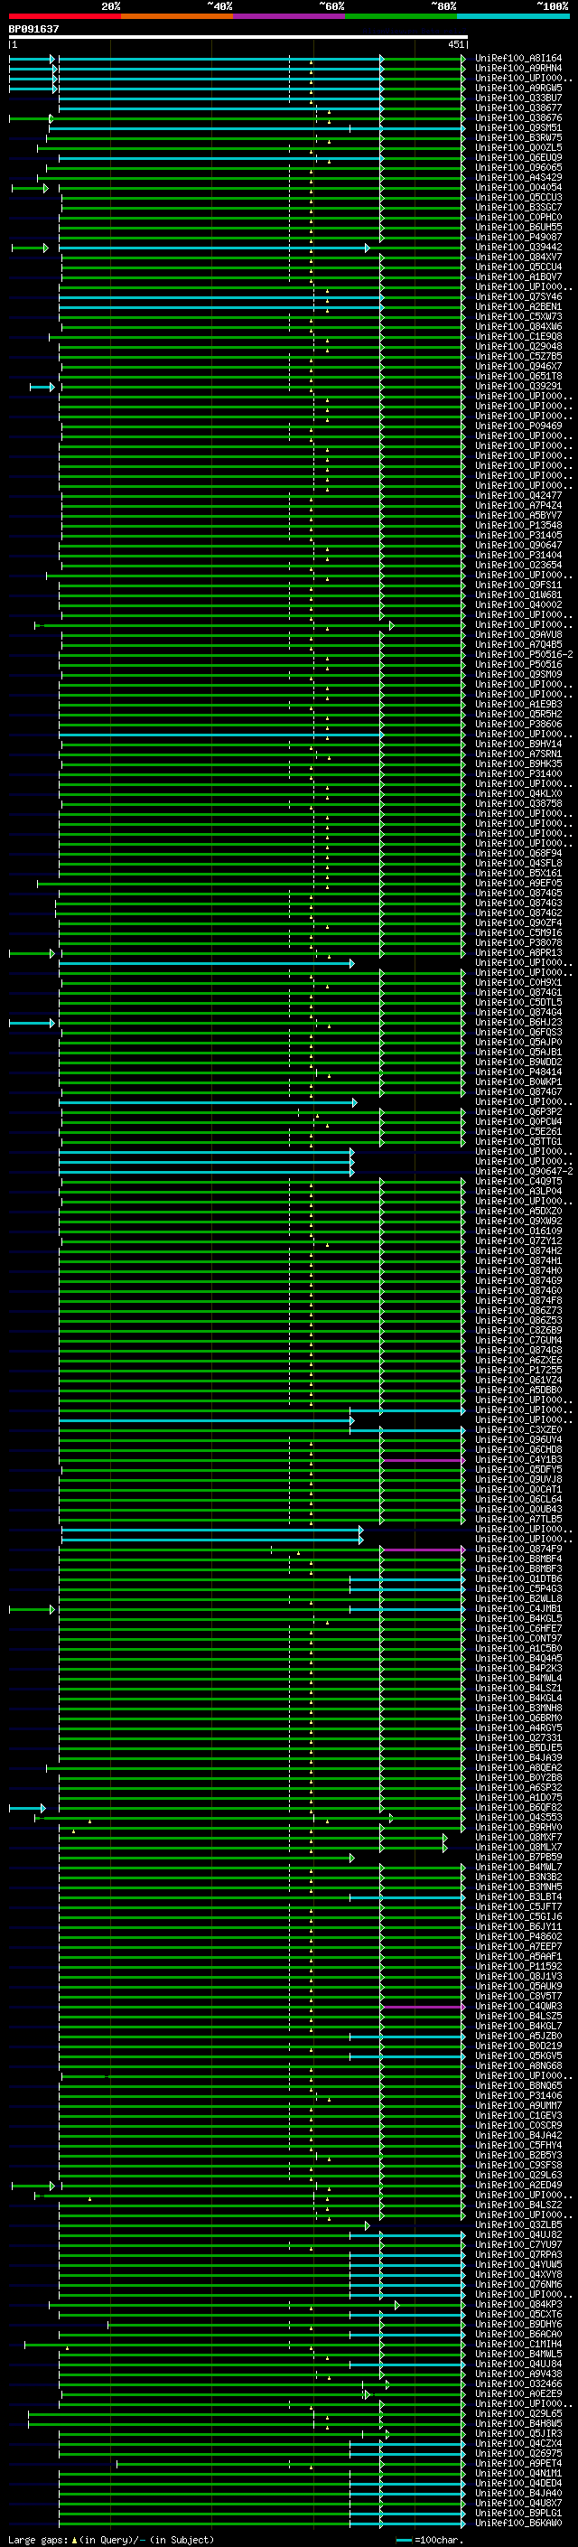This screenshot has height=2547, width=578.
Task: Select the UniRef100_Q9AVU8 row label
Action: [518, 635]
